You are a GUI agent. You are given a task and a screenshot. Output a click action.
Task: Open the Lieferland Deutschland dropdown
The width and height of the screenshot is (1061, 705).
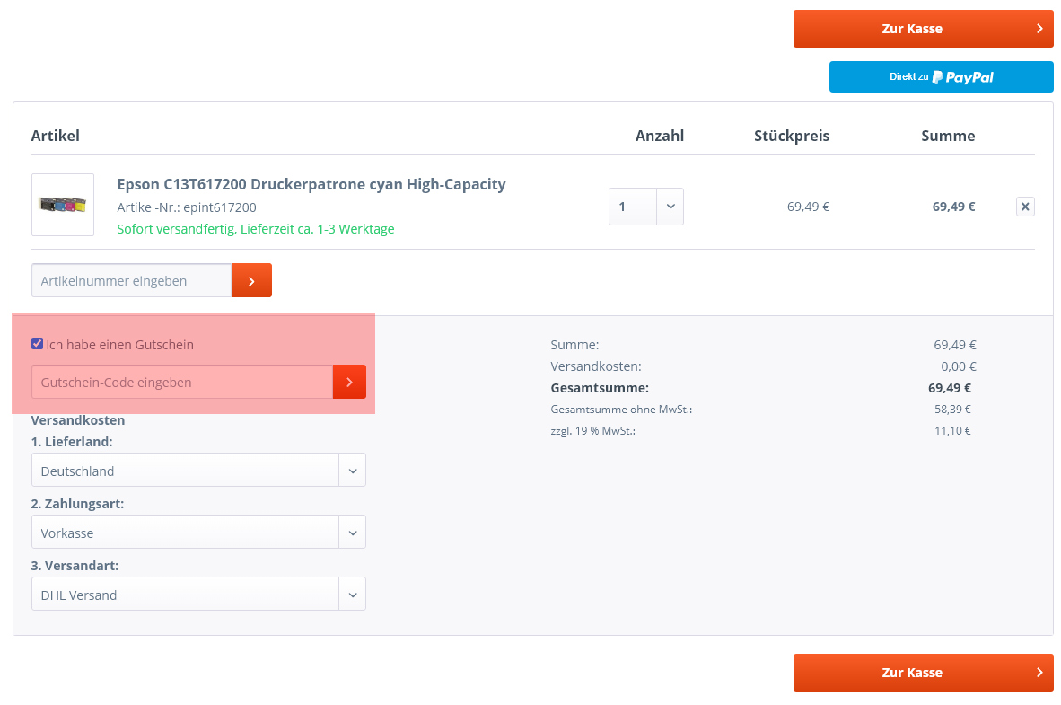(198, 470)
